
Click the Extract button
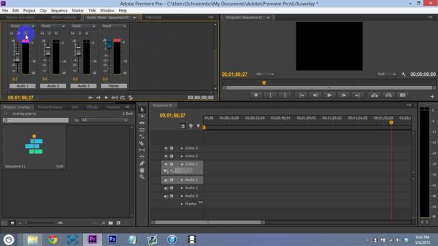389,96
